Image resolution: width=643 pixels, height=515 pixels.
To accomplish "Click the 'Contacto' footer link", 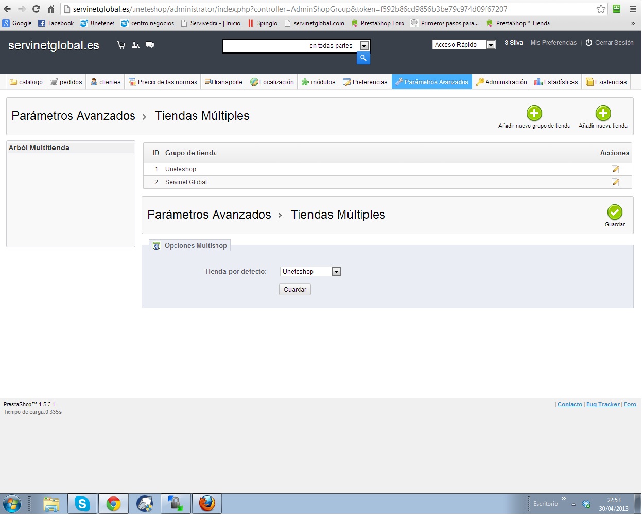I will click(x=570, y=405).
